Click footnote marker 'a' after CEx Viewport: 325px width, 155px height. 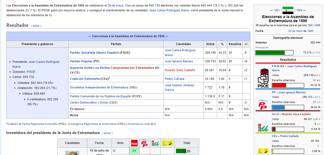coord(109,78)
